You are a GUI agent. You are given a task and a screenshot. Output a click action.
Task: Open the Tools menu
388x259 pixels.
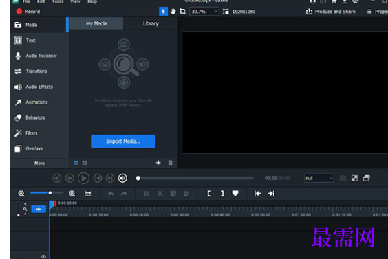click(58, 2)
